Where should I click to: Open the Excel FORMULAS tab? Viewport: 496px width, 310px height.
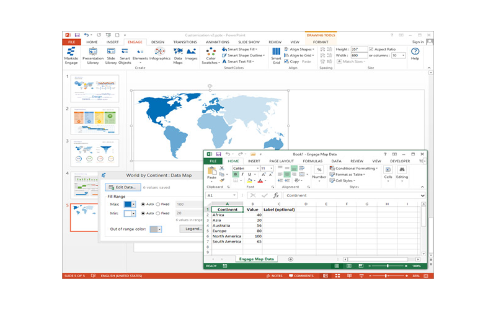pos(312,161)
